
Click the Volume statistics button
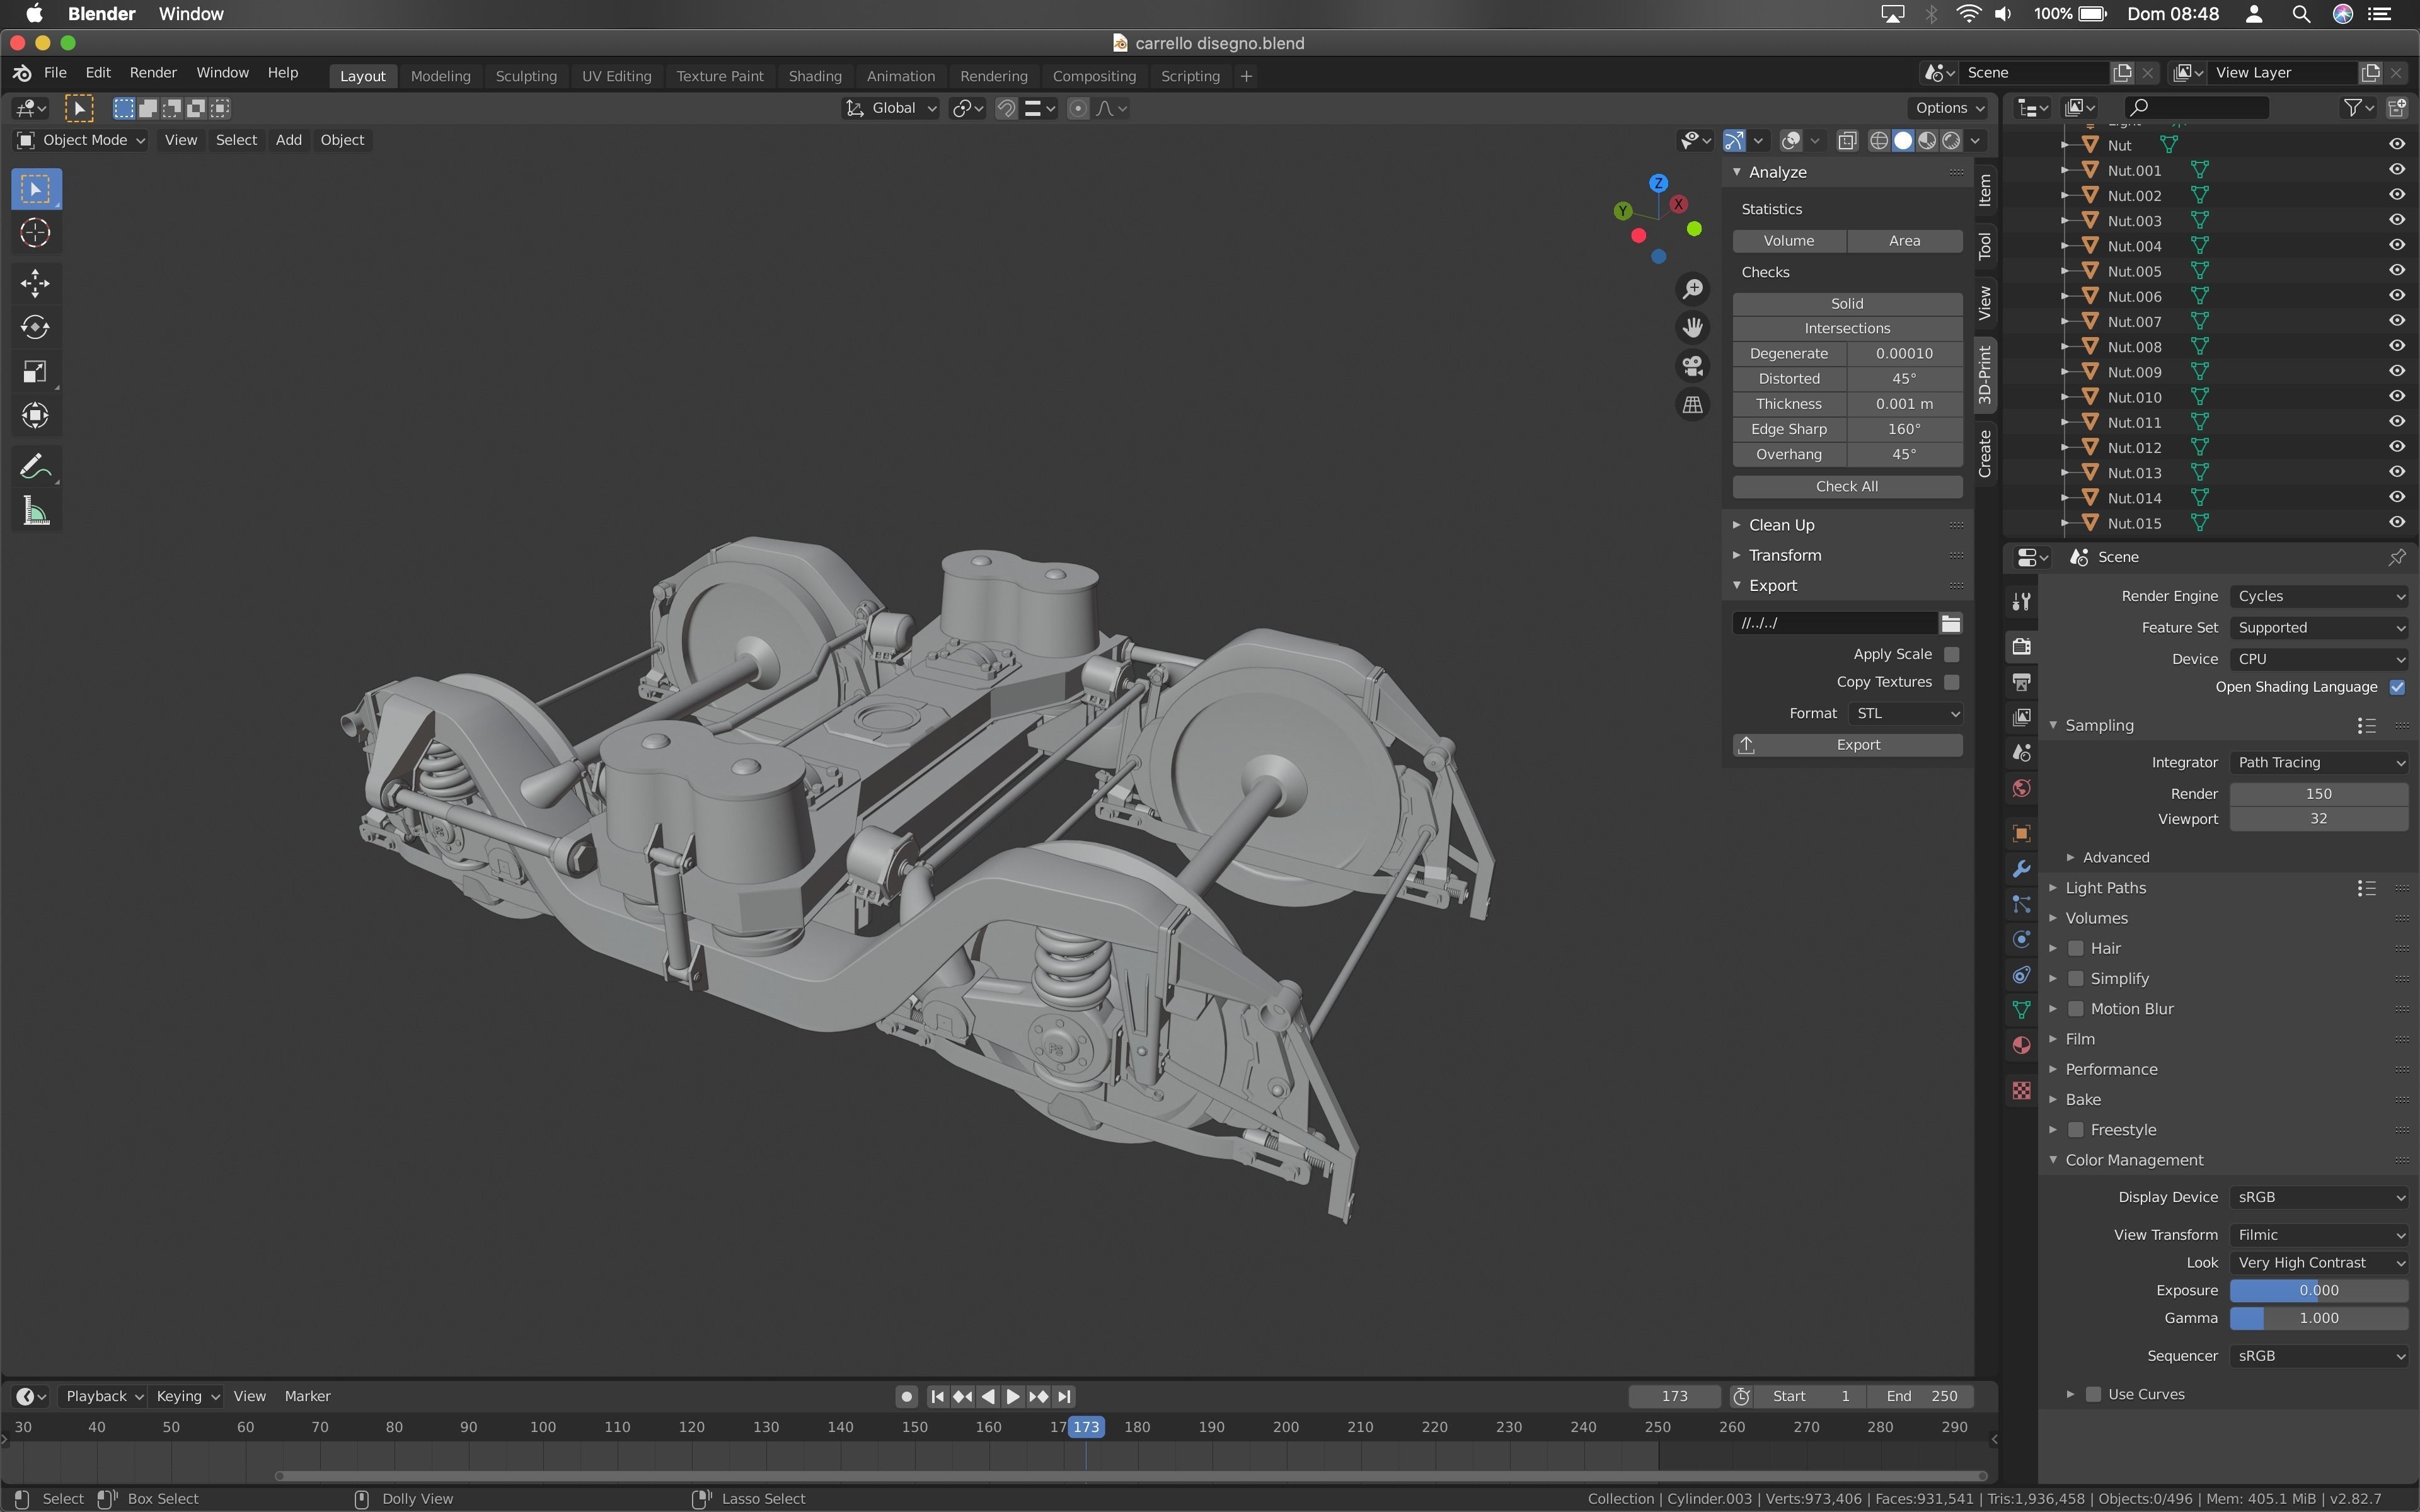point(1789,241)
